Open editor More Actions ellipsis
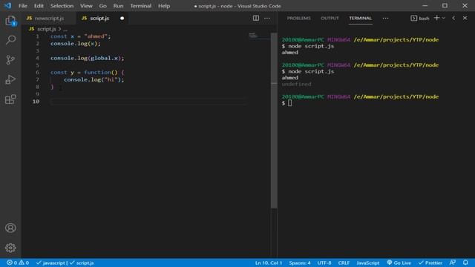 (267, 18)
